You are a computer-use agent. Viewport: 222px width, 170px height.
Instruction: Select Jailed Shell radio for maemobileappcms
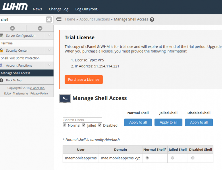[173, 158]
